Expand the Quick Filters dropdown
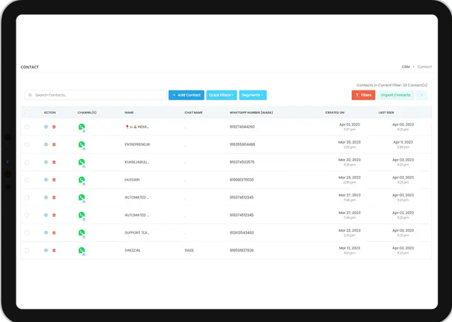 click(x=221, y=95)
